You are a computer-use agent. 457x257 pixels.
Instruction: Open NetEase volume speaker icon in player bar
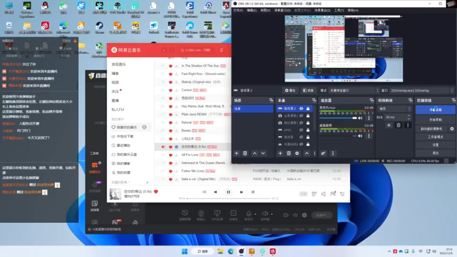point(323,194)
